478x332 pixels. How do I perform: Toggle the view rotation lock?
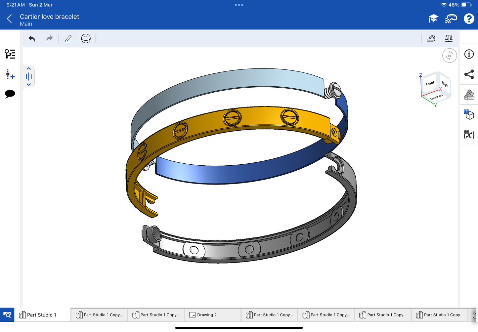click(449, 56)
